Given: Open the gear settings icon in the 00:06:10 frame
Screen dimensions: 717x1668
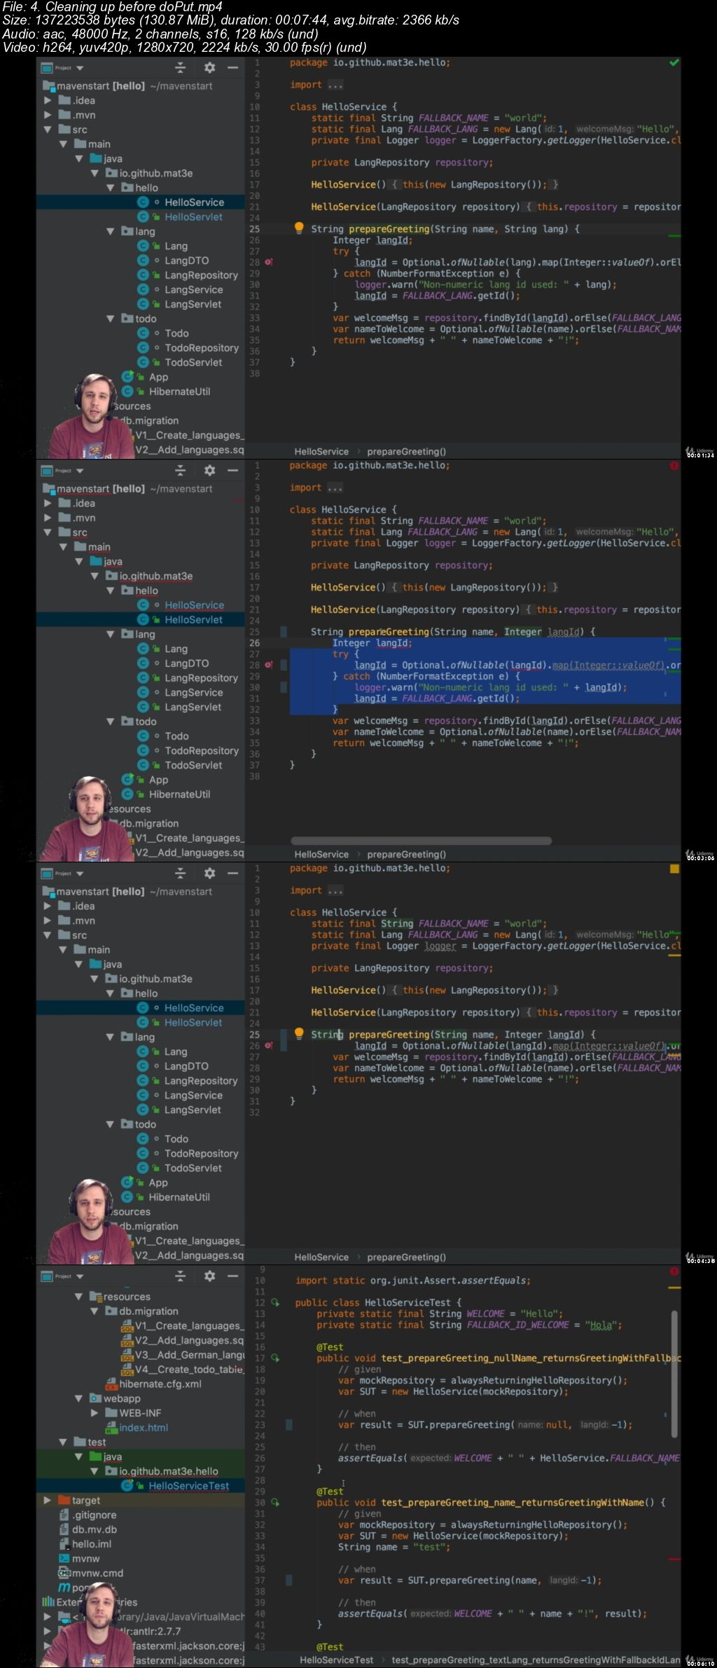Looking at the screenshot, I should tap(209, 1276).
